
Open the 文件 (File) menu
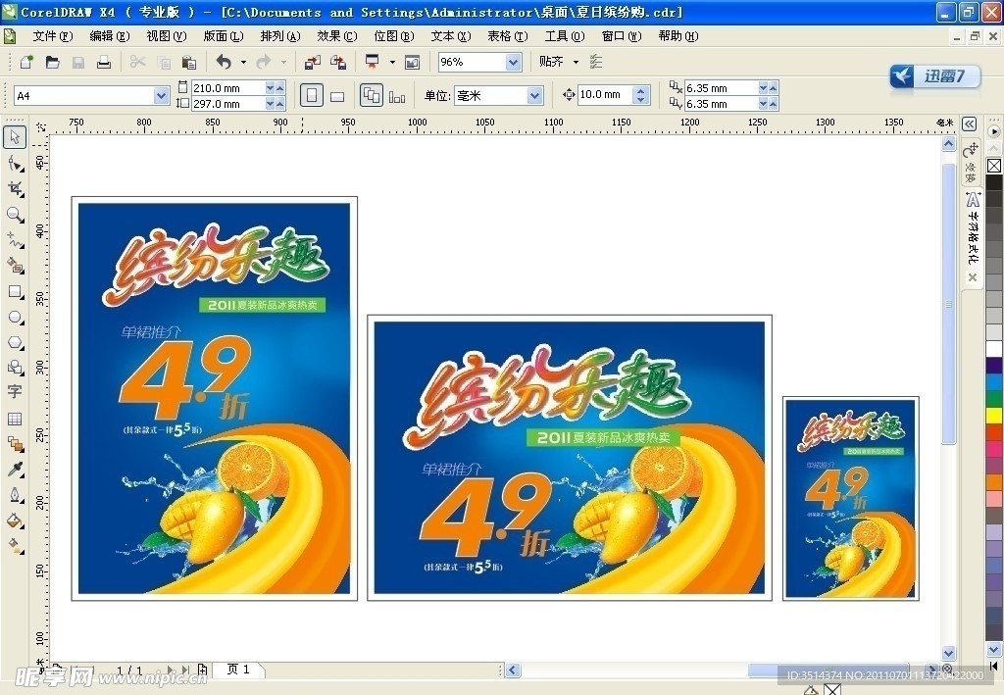[52, 36]
